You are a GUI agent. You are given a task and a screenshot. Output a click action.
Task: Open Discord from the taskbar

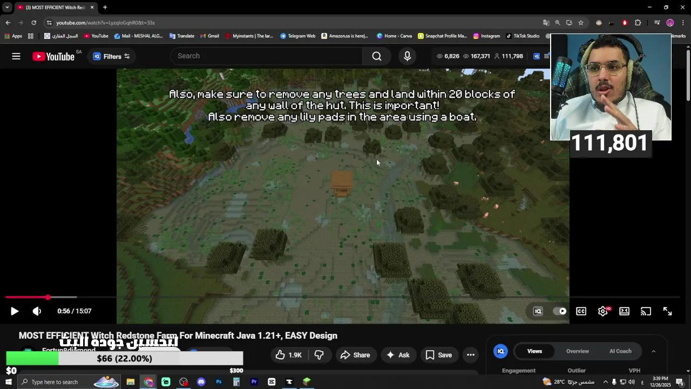tap(201, 382)
